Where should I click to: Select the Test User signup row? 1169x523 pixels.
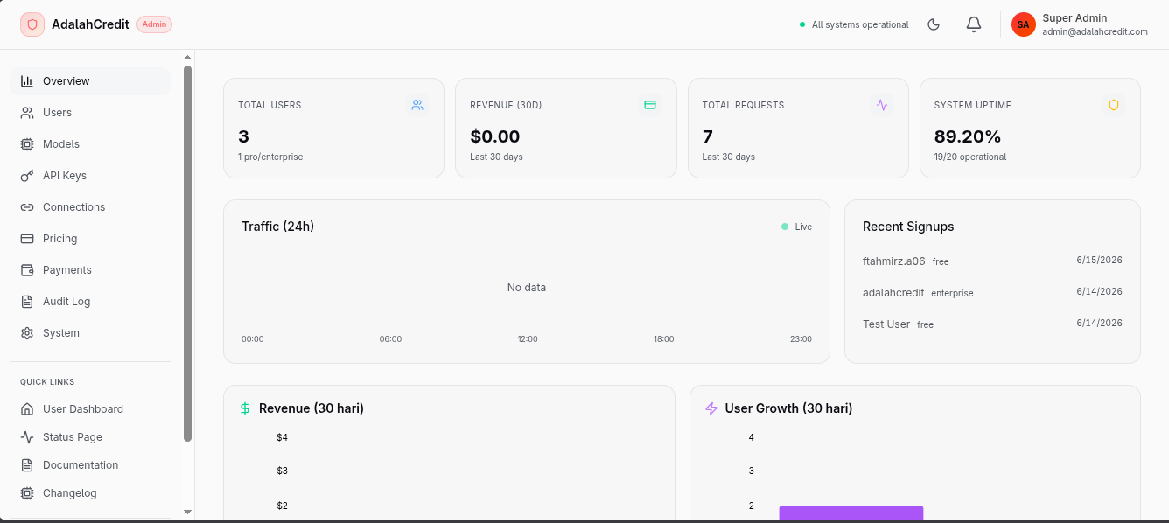[x=992, y=324]
